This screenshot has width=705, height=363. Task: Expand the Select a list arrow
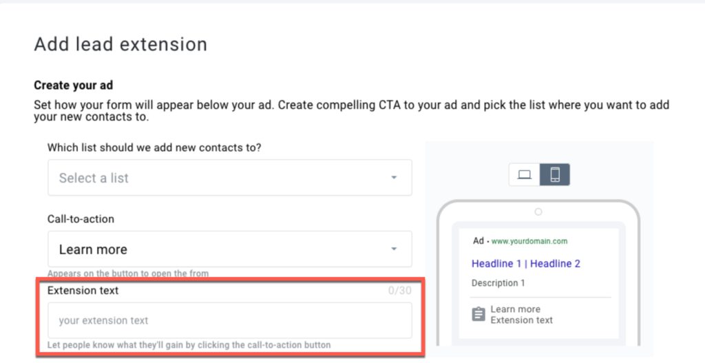(394, 178)
